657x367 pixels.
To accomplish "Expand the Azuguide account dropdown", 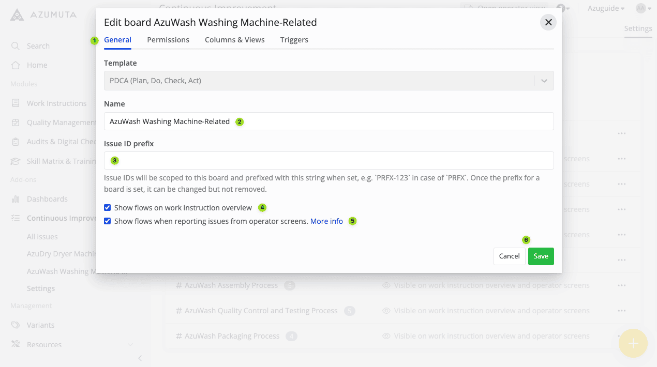I will point(606,8).
